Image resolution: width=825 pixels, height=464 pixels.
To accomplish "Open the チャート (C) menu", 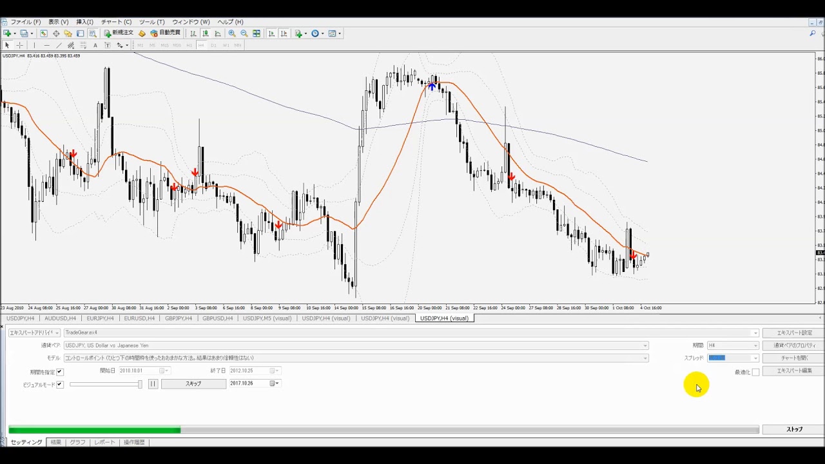I will pyautogui.click(x=116, y=22).
